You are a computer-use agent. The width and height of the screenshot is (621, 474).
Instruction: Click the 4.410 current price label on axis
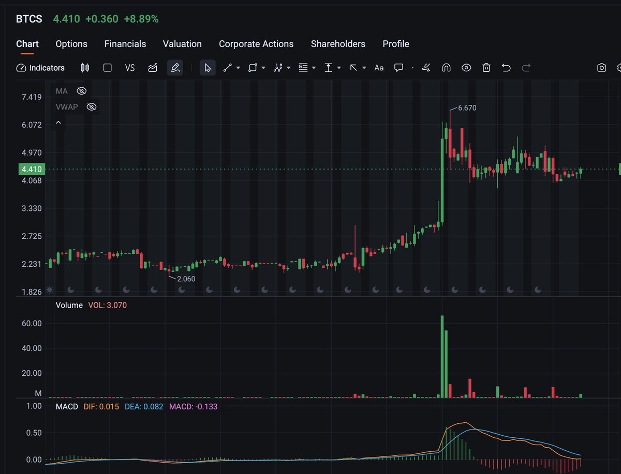[x=31, y=170]
